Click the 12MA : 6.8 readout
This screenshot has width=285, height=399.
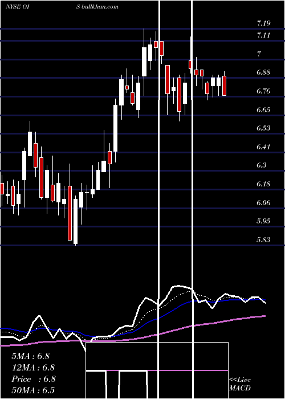33,368
